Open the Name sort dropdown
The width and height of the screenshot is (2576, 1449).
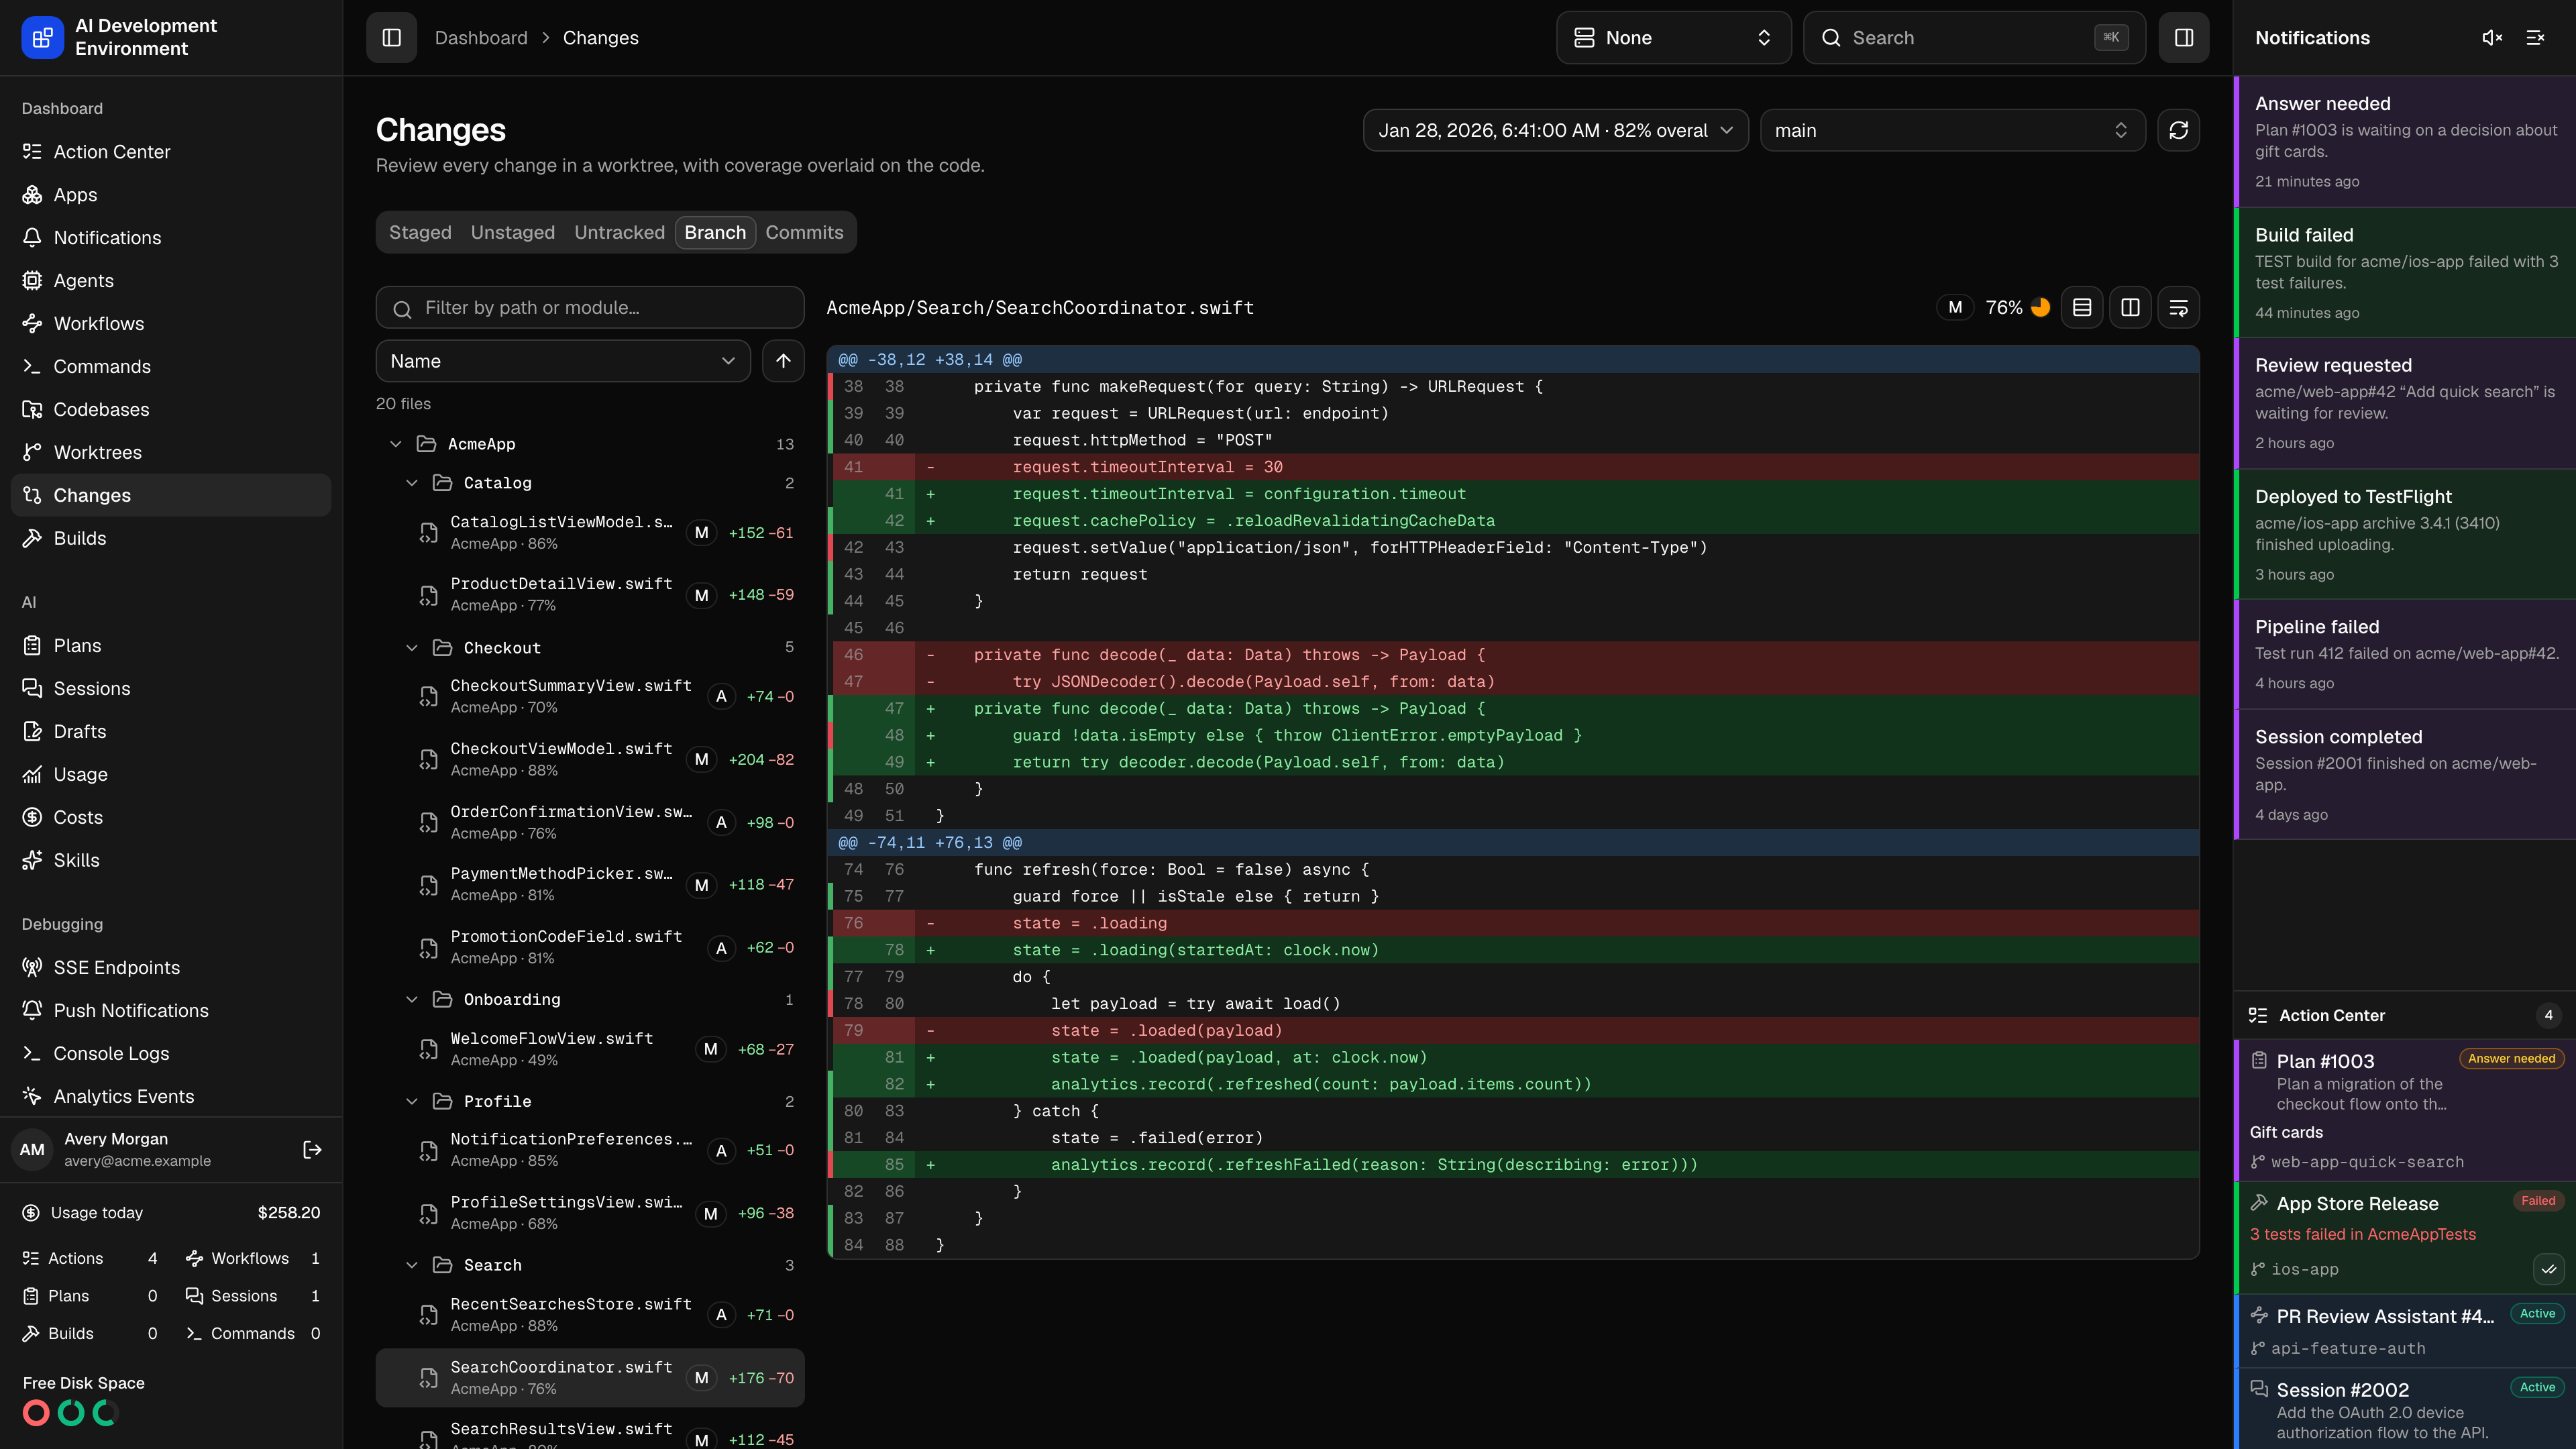[563, 361]
